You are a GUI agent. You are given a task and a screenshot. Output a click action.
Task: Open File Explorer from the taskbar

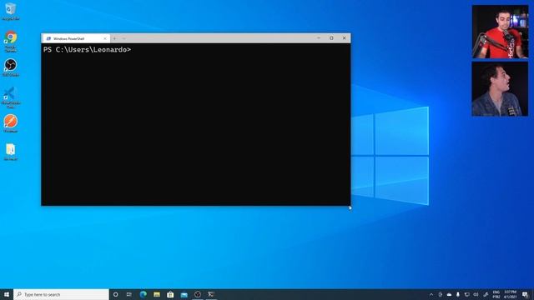[157, 294]
